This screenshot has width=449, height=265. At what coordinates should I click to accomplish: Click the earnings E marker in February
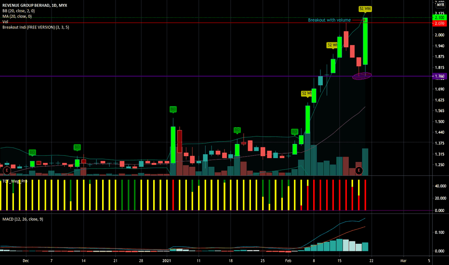(x=358, y=171)
